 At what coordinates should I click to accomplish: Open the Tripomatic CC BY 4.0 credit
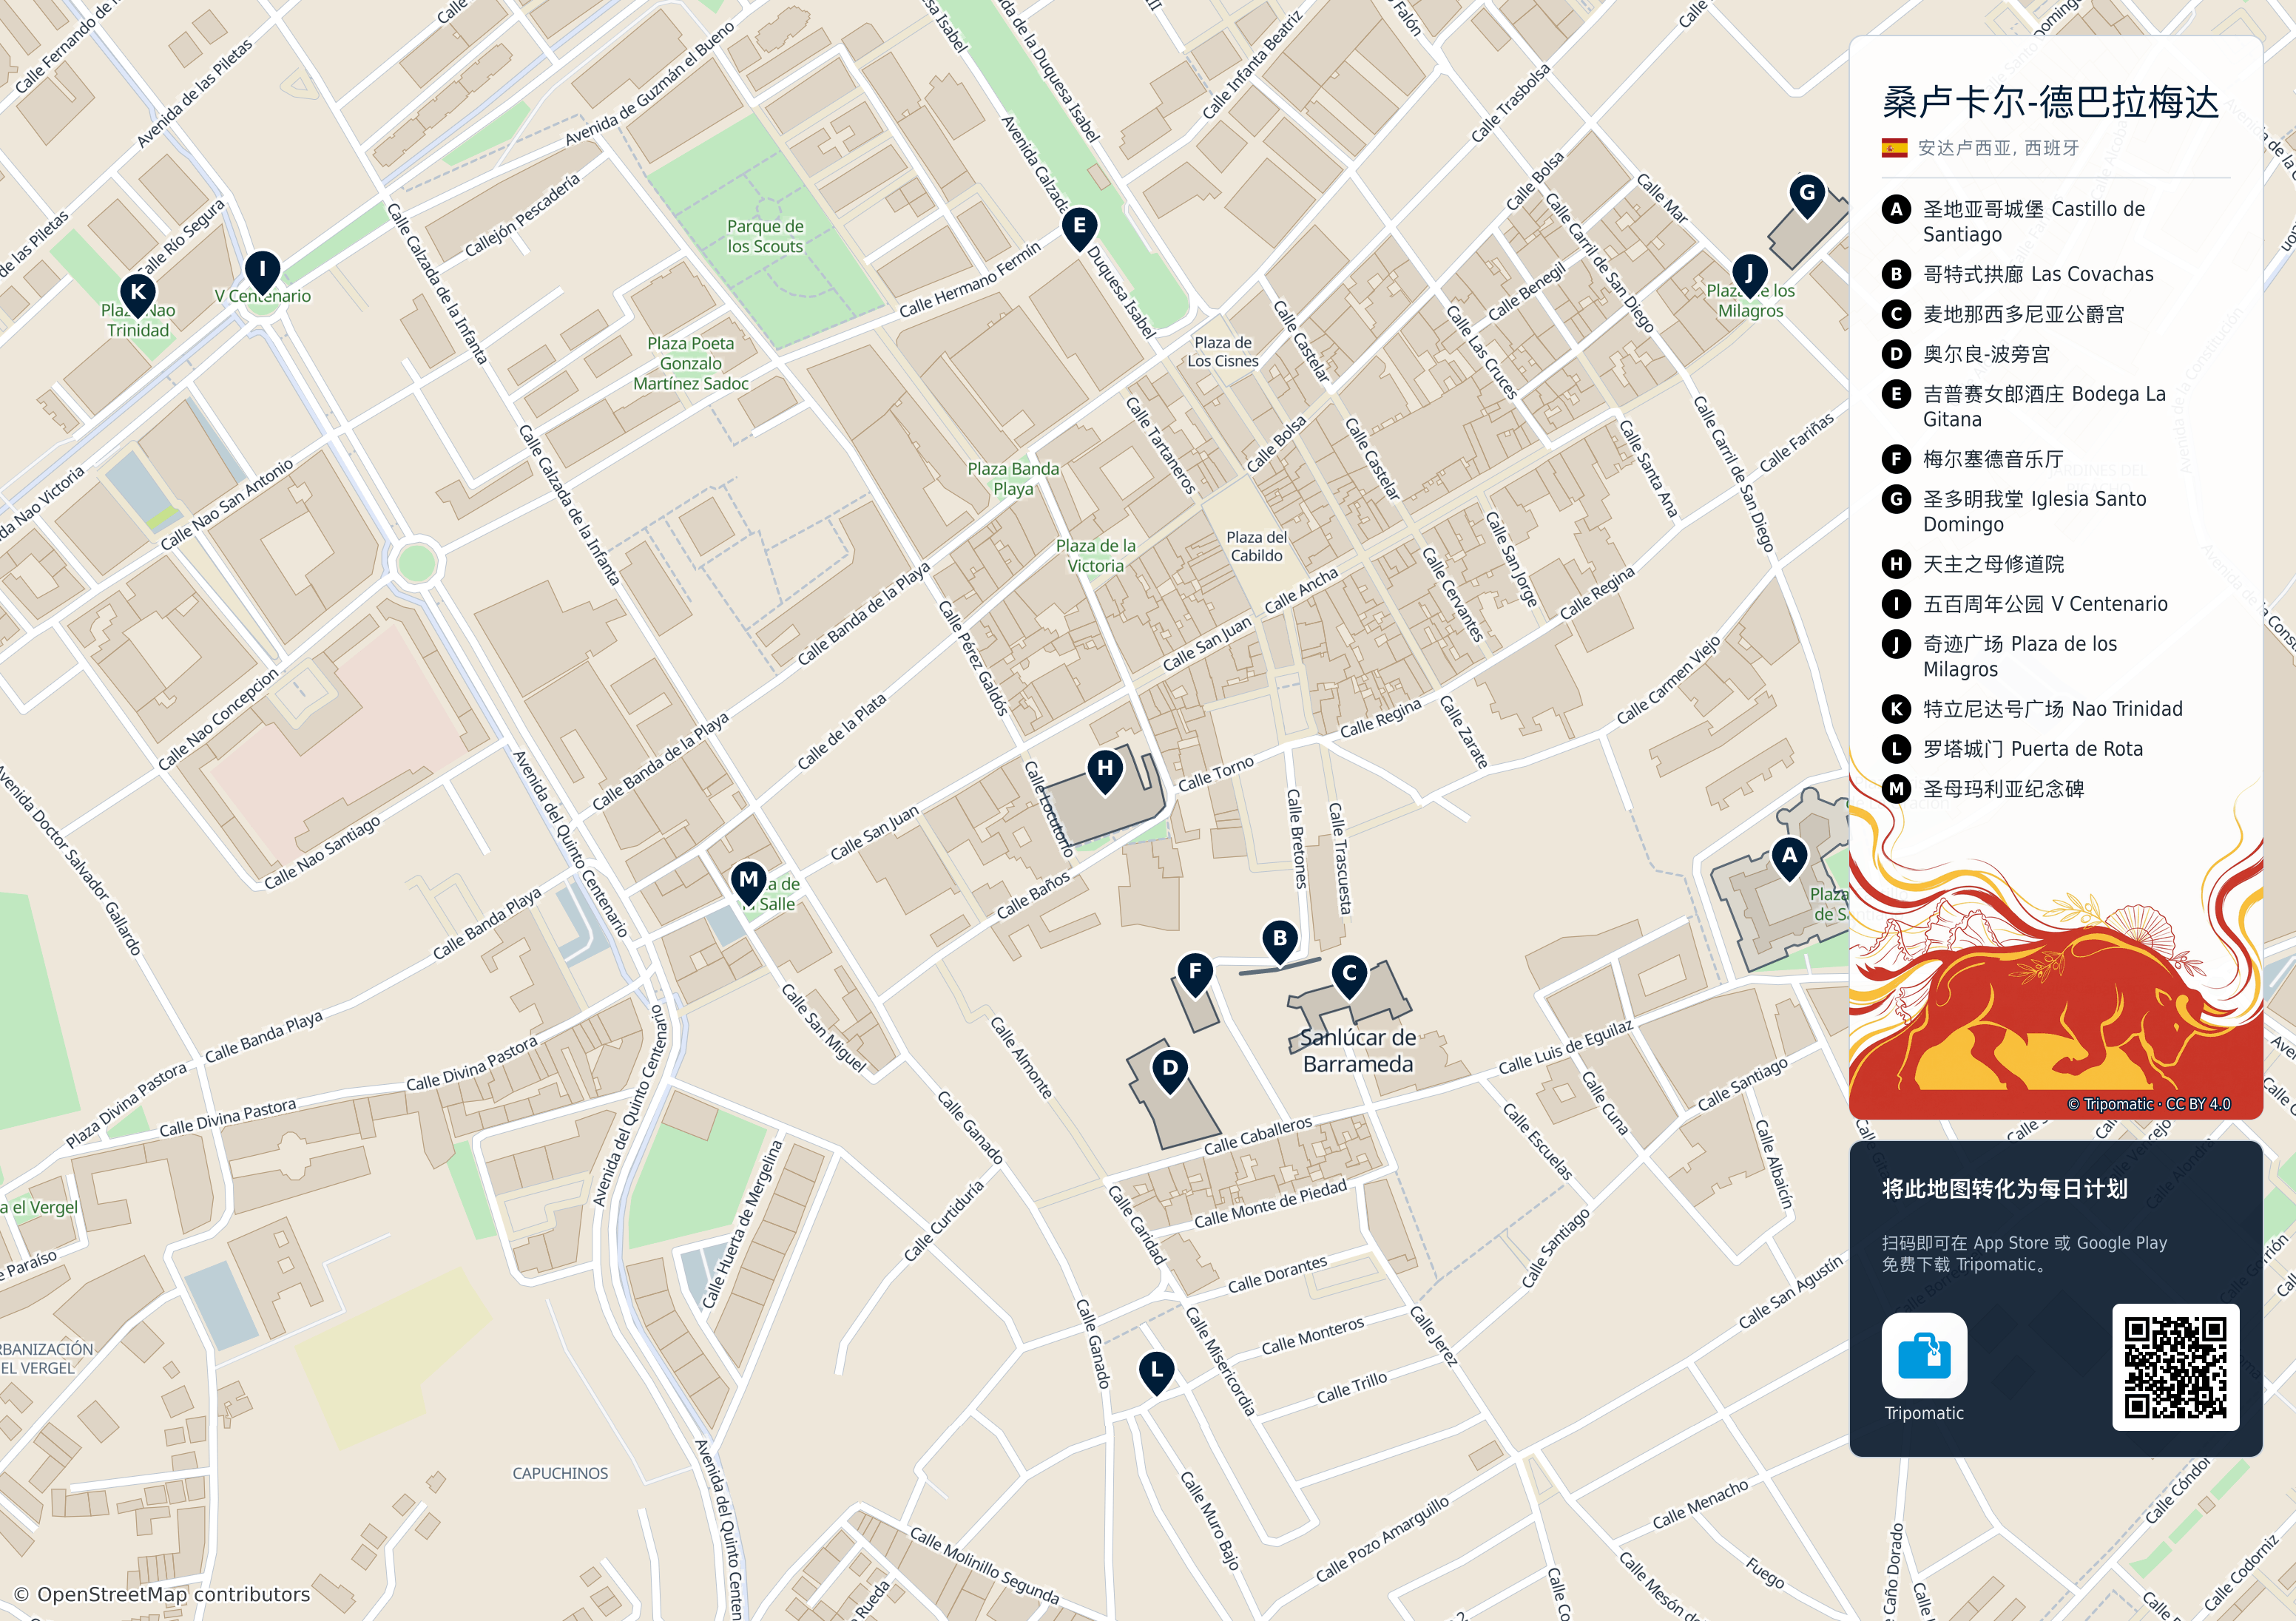click(x=2149, y=1104)
